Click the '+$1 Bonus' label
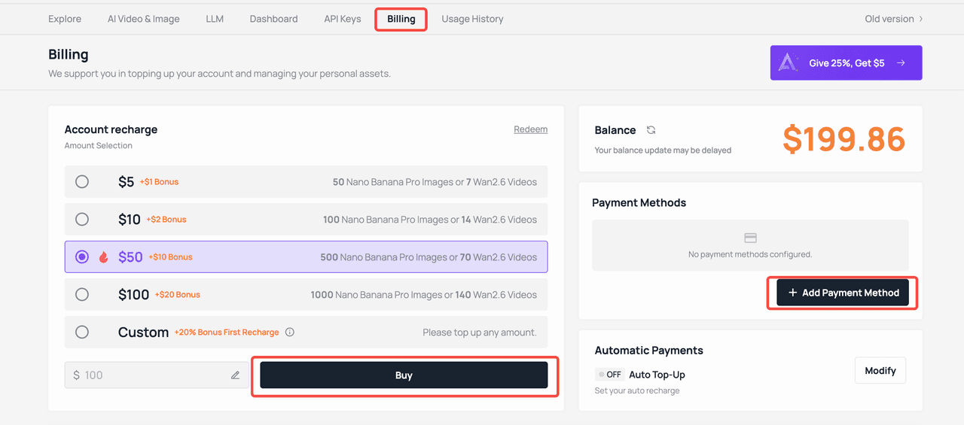Image resolution: width=964 pixels, height=425 pixels. coord(159,182)
